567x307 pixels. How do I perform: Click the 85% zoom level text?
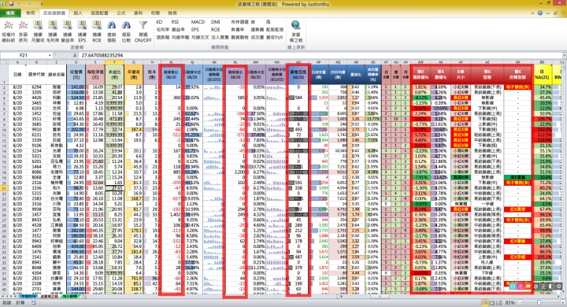(x=510, y=302)
